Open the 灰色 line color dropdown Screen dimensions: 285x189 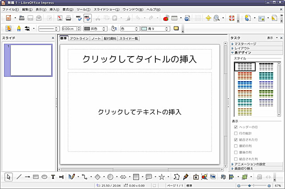(x=95, y=29)
